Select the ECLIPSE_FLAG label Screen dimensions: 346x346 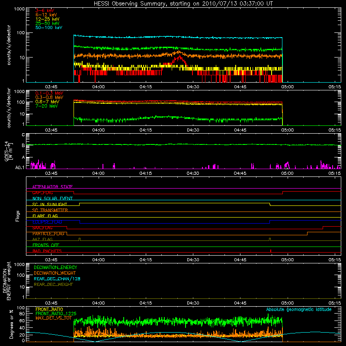tap(47, 222)
